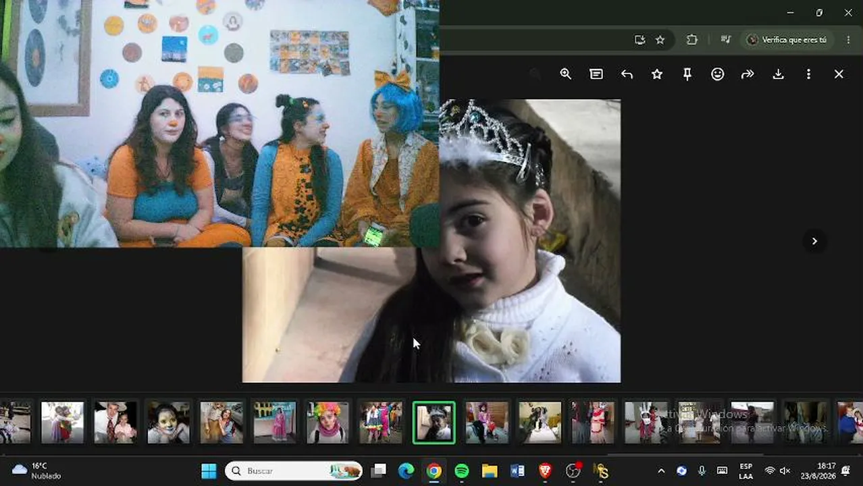Screen dimensions: 863x486
Task: Toggle the muted volume speaker icon
Action: (x=785, y=470)
